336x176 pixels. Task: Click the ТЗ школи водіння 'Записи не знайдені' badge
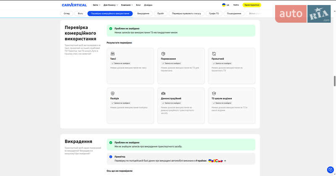coord(222,103)
